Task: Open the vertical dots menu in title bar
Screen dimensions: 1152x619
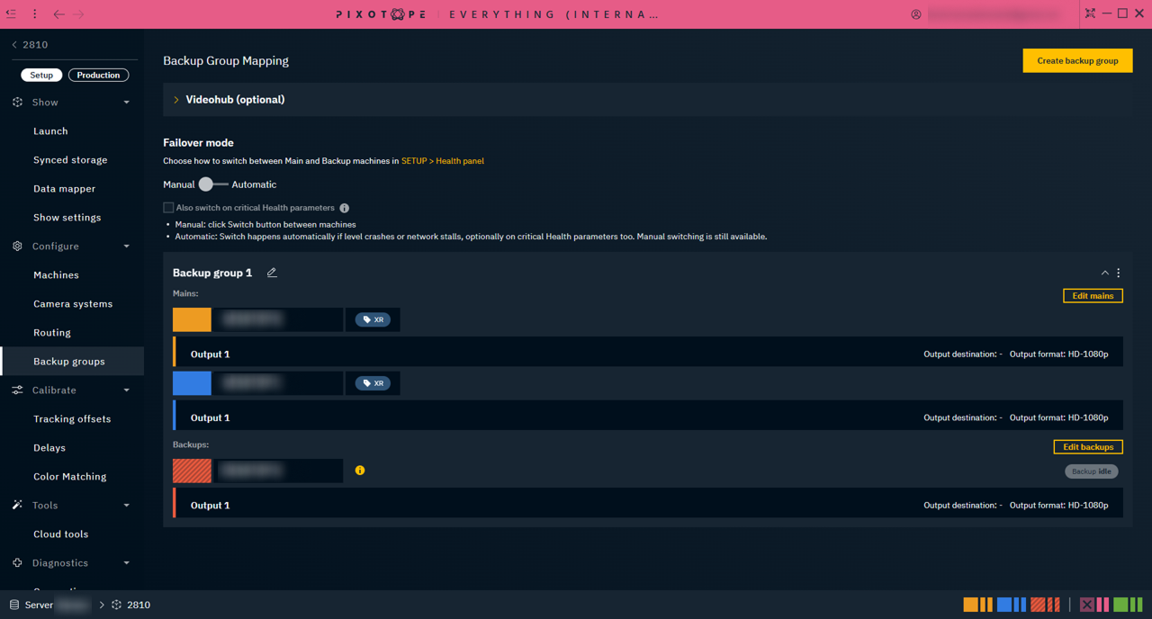Action: pyautogui.click(x=35, y=14)
